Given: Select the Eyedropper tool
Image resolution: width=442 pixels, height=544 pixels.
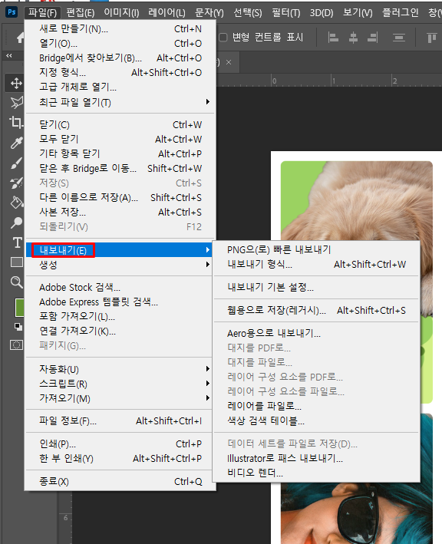Looking at the screenshot, I should point(16,143).
